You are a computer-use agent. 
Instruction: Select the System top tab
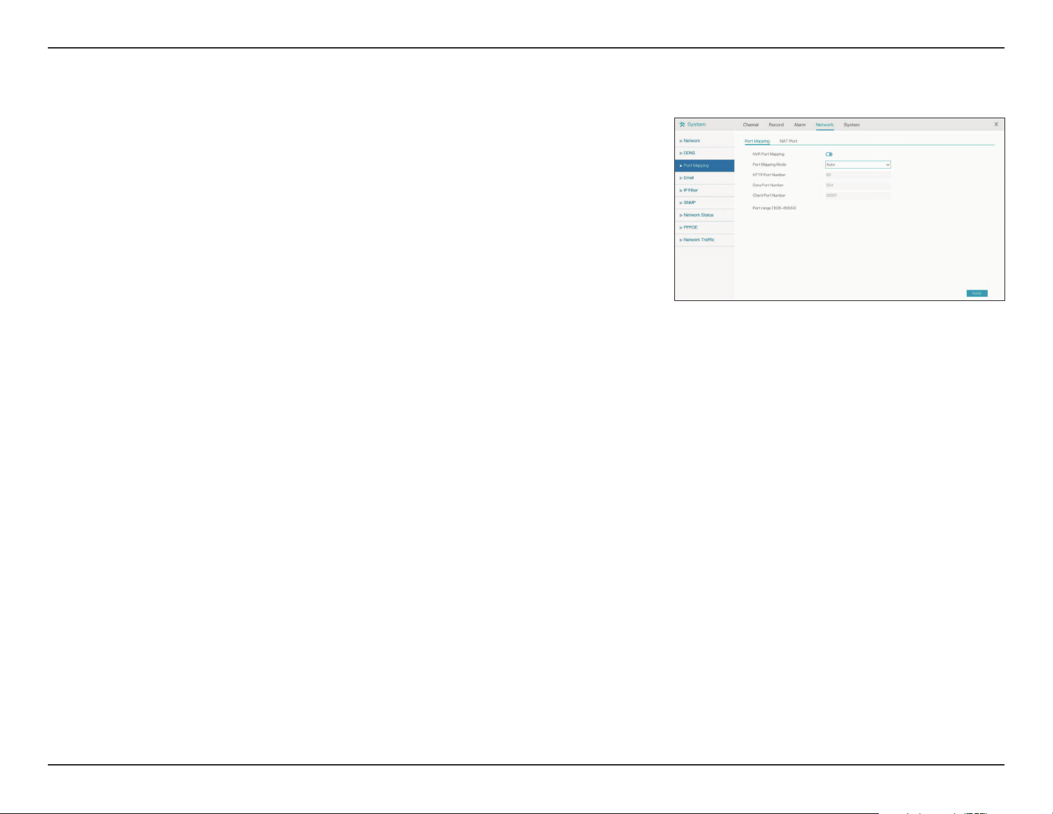(x=852, y=125)
